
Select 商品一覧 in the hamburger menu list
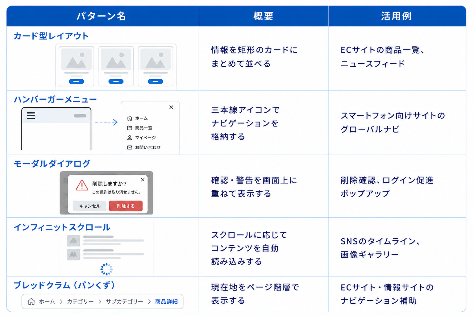coord(143,128)
